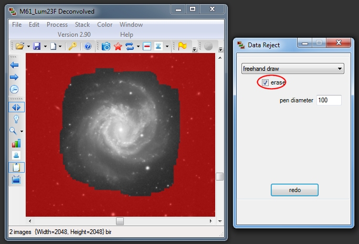
Task: Expand the save dropdown arrow
Action: (x=45, y=47)
